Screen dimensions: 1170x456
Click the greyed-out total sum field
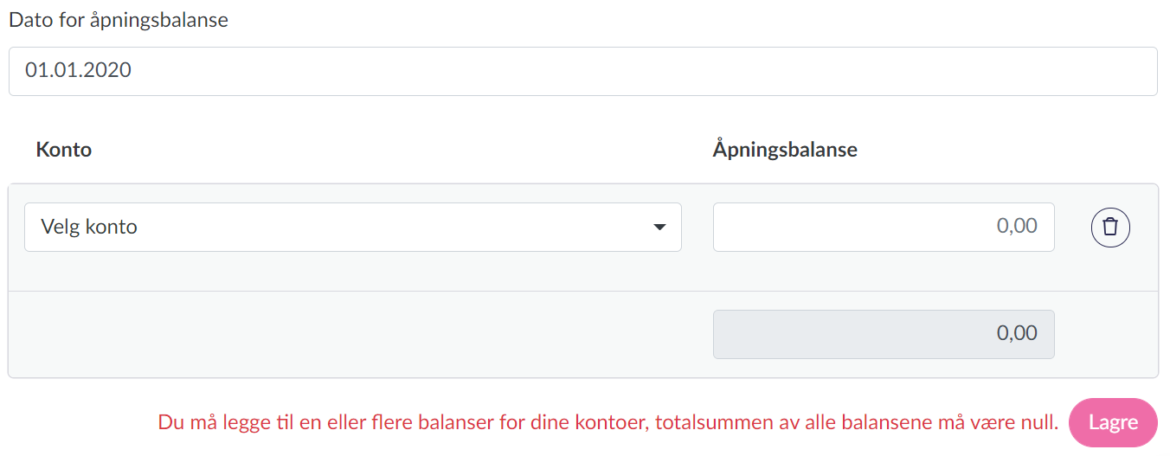pyautogui.click(x=883, y=334)
